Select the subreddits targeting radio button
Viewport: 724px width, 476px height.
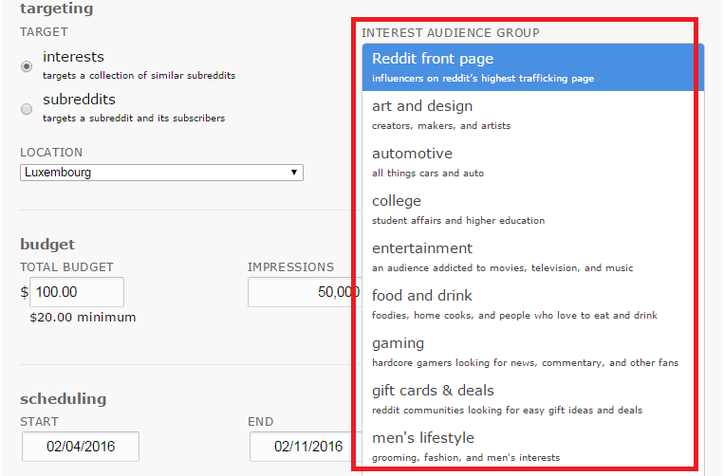pos(27,109)
